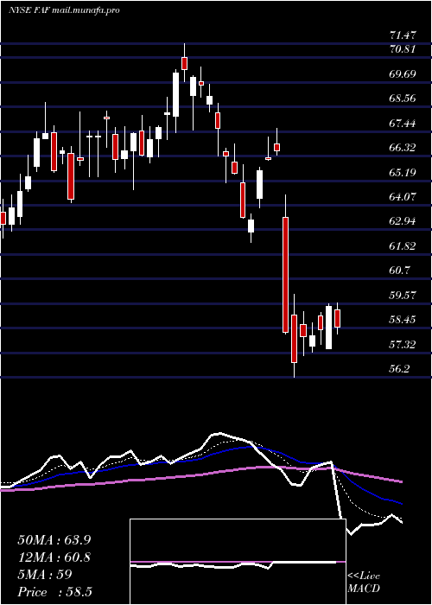Click the 61.82 price axis label
The image size is (432, 605).
pyautogui.click(x=403, y=246)
